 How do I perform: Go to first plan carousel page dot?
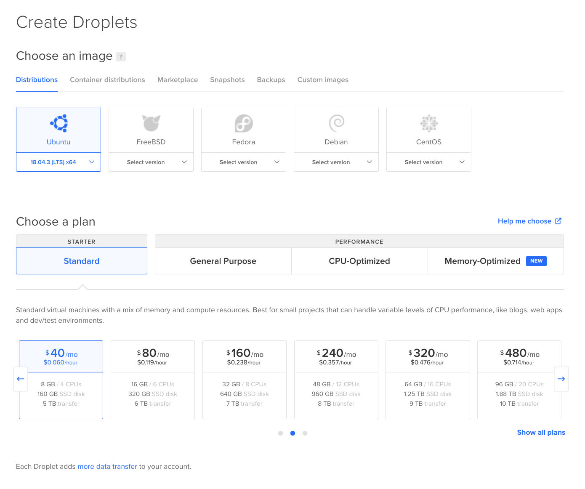(280, 433)
